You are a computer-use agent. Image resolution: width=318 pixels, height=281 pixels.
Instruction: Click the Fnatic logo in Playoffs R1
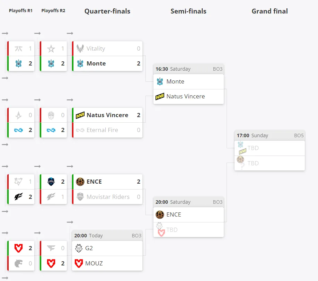click(x=18, y=49)
